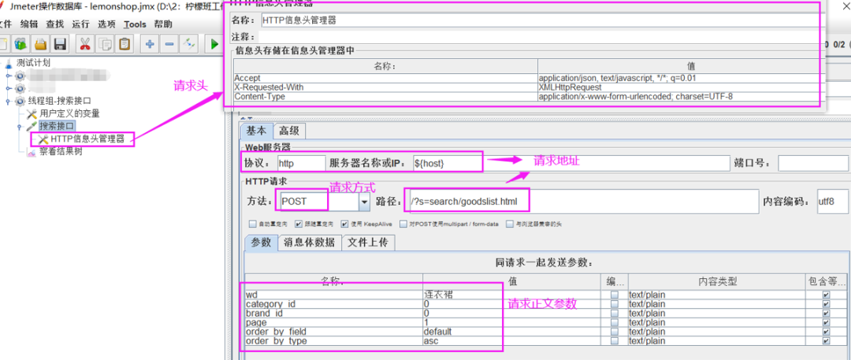Switch to the 文件上传 tab
Screen dimensions: 851x360
(x=368, y=243)
